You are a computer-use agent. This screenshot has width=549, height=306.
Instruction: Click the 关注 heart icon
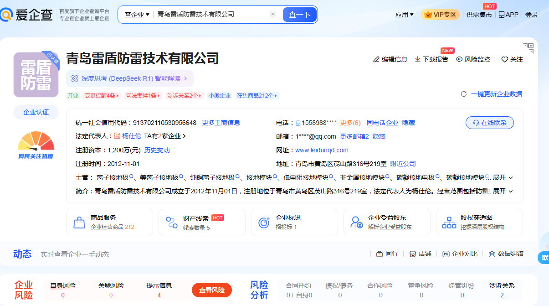tap(504, 59)
